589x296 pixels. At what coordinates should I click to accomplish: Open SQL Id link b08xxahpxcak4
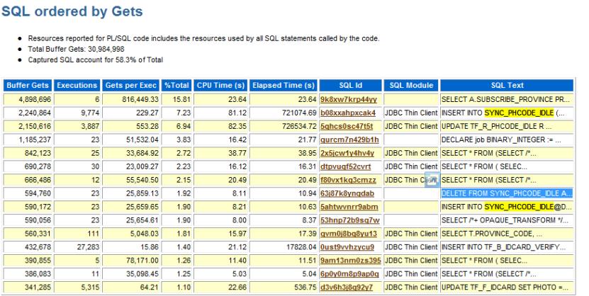point(348,113)
